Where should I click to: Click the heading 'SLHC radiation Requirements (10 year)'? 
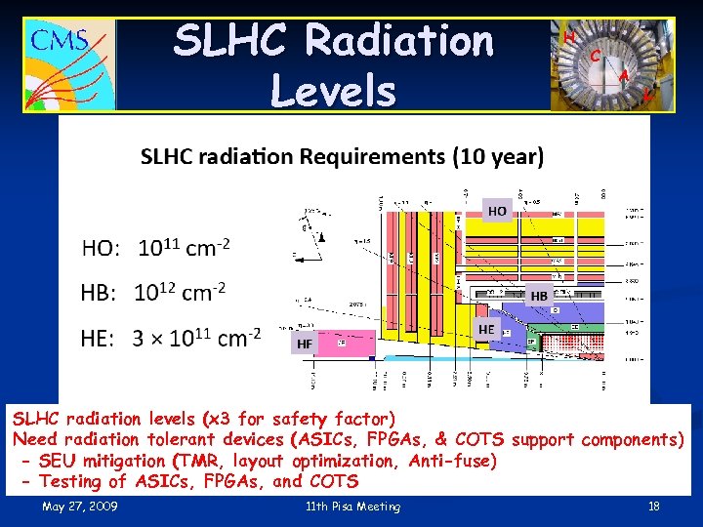342,157
